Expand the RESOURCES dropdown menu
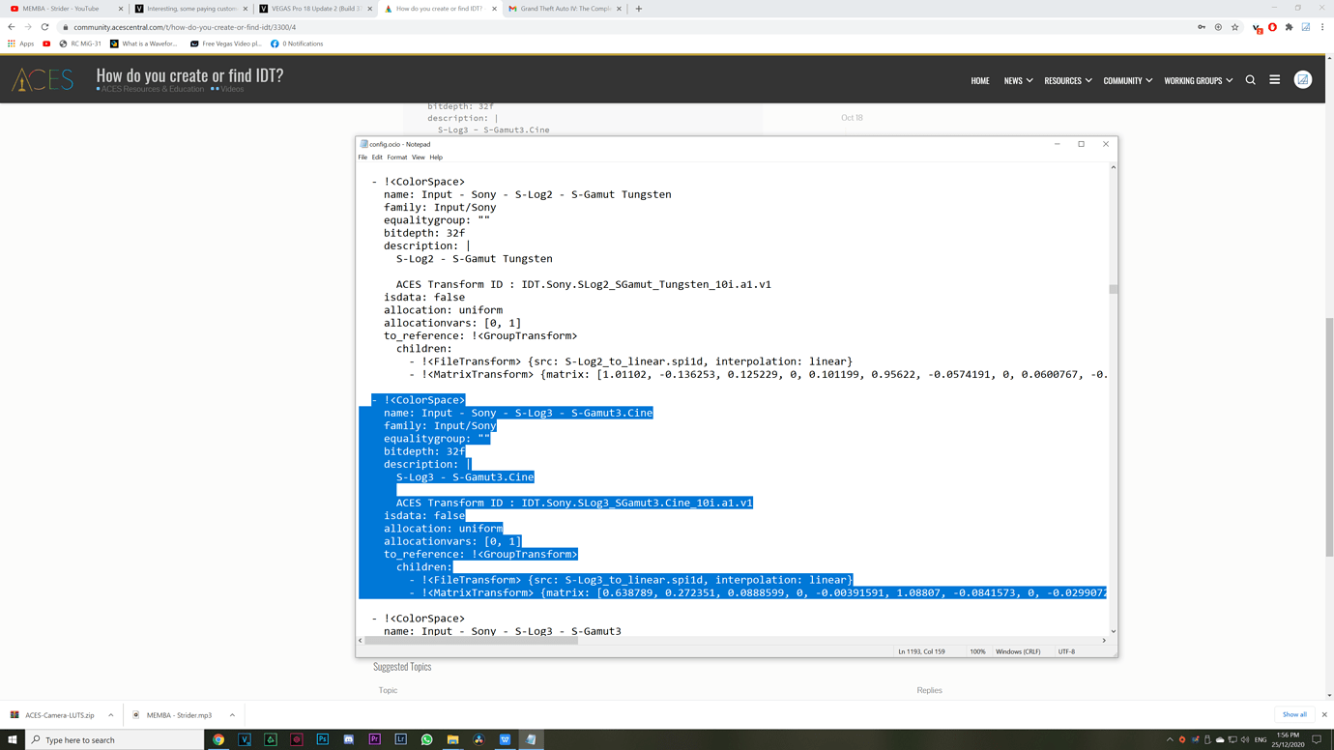The image size is (1334, 750). point(1067,81)
